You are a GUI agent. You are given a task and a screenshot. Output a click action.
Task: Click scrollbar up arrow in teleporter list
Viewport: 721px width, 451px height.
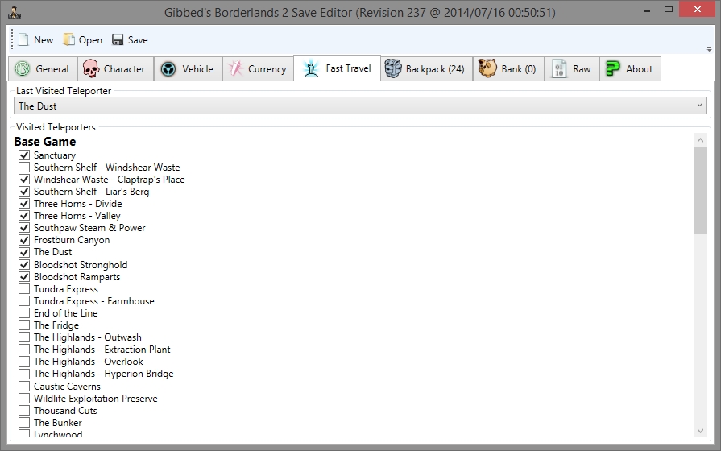pyautogui.click(x=700, y=140)
